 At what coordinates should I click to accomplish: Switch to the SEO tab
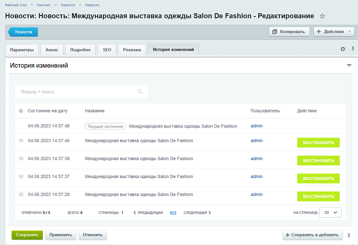click(107, 49)
